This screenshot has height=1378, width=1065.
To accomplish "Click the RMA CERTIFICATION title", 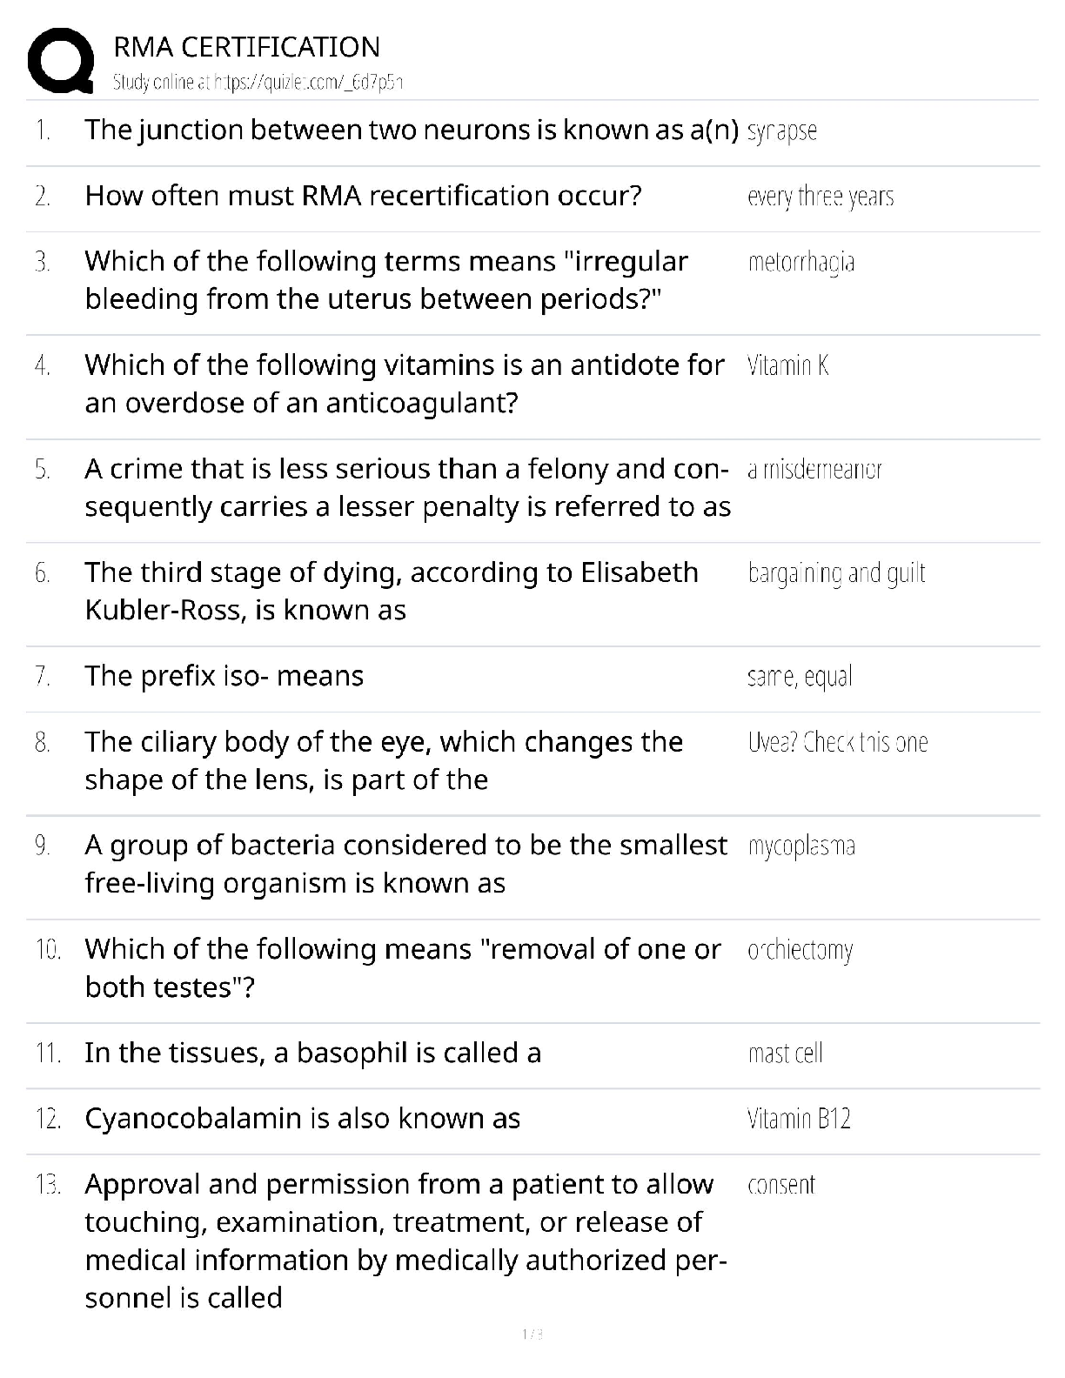I will click(247, 47).
